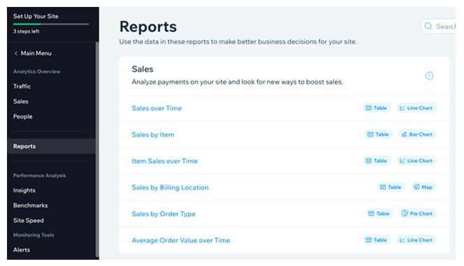Open Table view for Sales by Order Type
Image resolution: width=464 pixels, height=266 pixels.
click(x=380, y=214)
